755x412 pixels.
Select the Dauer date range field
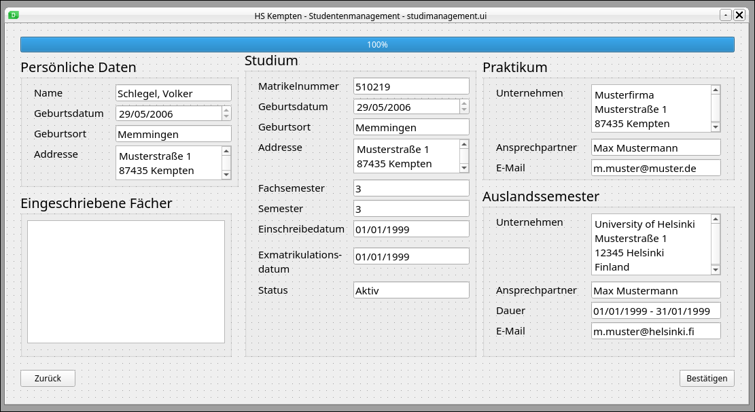coord(655,311)
